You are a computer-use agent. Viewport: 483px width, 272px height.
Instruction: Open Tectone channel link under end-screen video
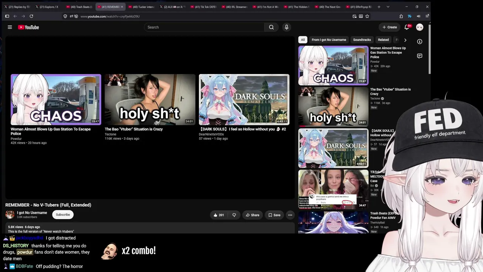111,134
